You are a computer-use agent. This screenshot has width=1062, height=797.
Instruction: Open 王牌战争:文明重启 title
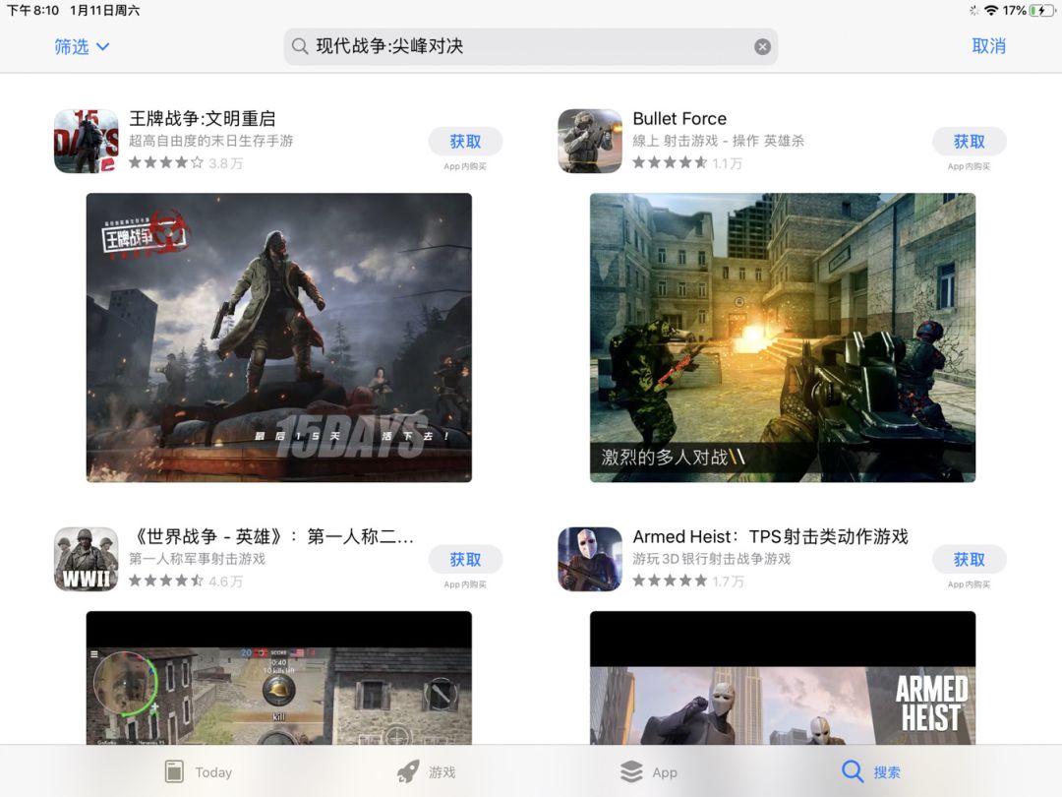coord(202,119)
